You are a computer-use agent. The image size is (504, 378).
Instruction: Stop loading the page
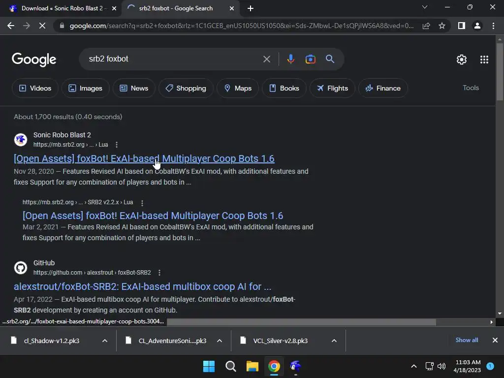(42, 26)
